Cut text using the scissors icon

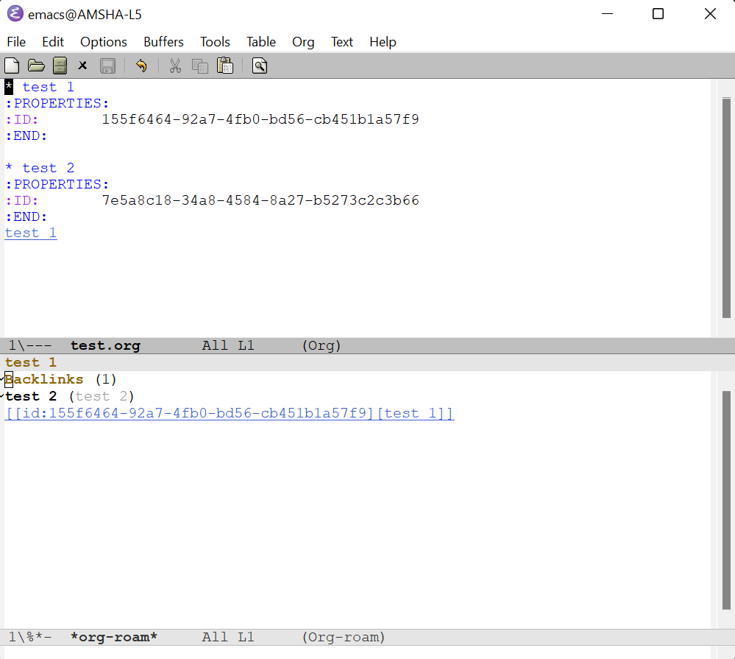pyautogui.click(x=175, y=66)
